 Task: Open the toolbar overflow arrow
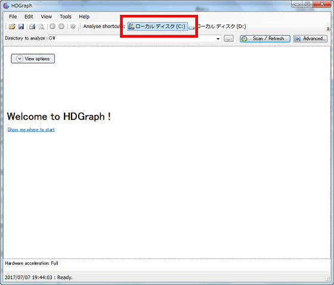pos(328,29)
